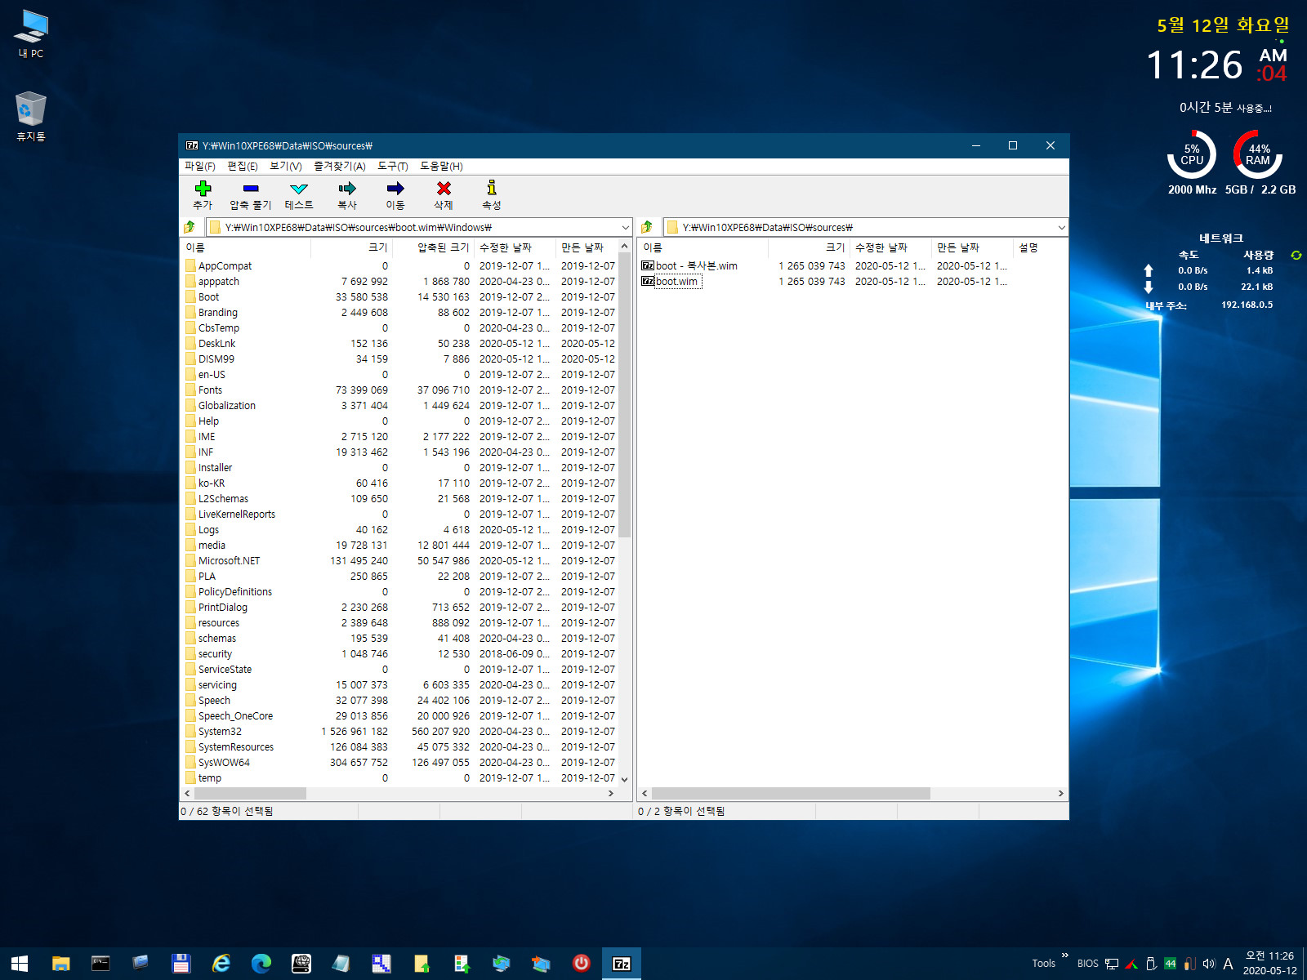Open the 보기(V) menu
This screenshot has width=1307, height=980.
pos(286,166)
